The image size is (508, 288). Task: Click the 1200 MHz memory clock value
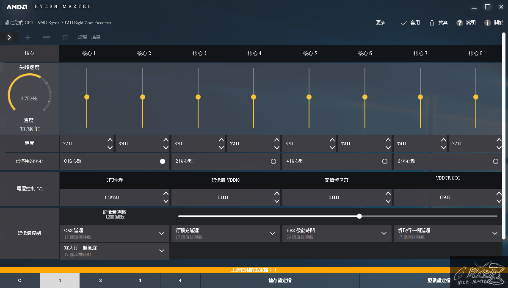[x=115, y=217]
